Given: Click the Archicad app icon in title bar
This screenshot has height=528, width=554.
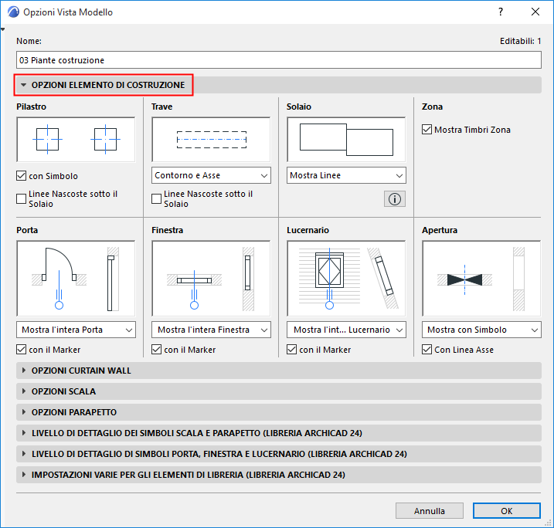Looking at the screenshot, I should click(13, 12).
